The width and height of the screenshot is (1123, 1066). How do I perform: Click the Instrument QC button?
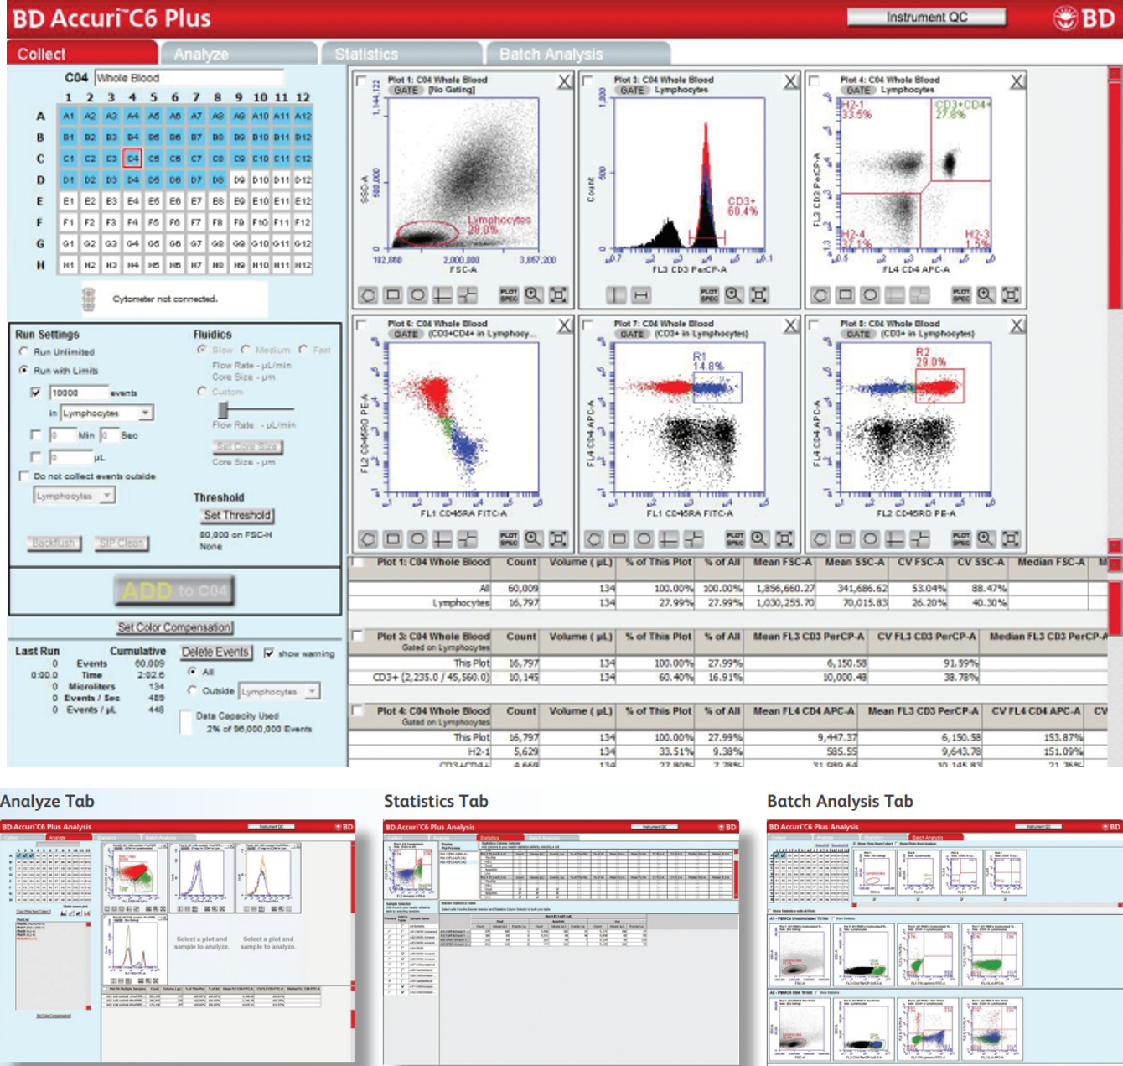pos(926,17)
